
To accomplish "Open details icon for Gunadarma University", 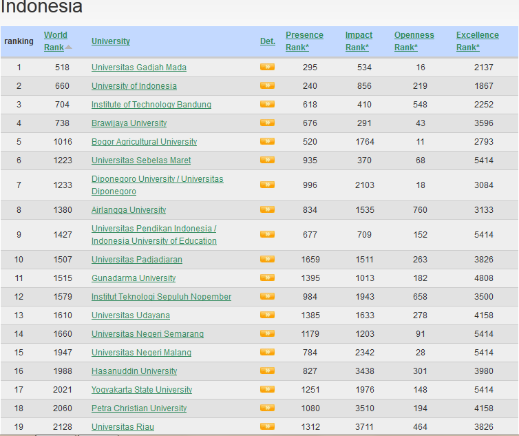I will coord(267,278).
